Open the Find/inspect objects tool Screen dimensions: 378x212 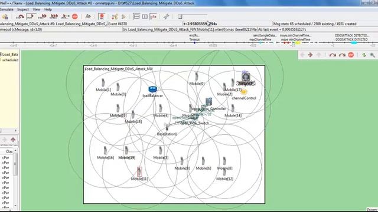point(88,16)
